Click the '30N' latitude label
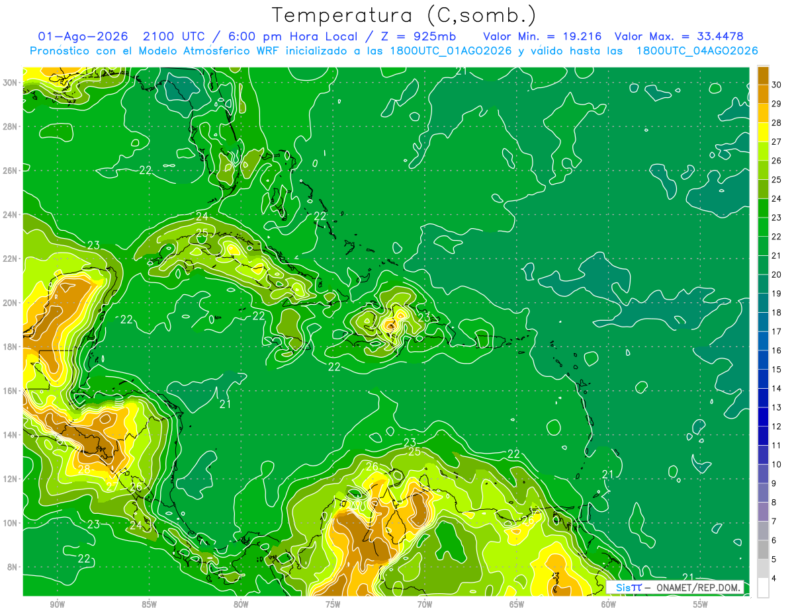The height and width of the screenshot is (613, 794). pos(11,83)
